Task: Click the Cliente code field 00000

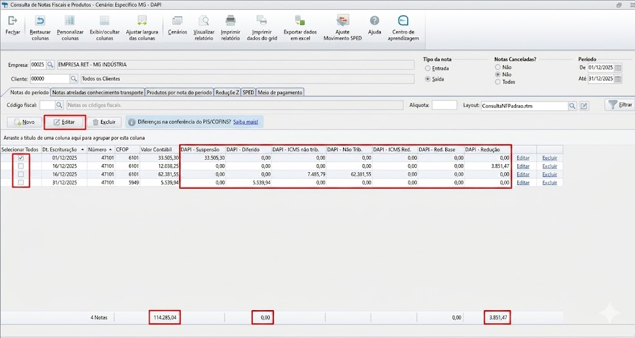Action: coord(50,79)
